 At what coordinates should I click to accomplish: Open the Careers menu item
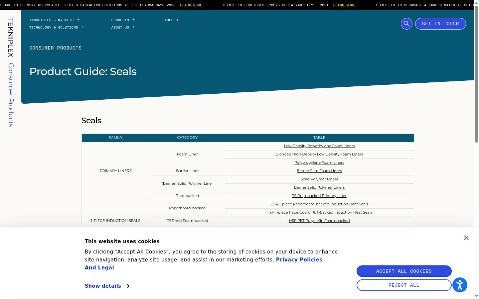click(x=170, y=20)
